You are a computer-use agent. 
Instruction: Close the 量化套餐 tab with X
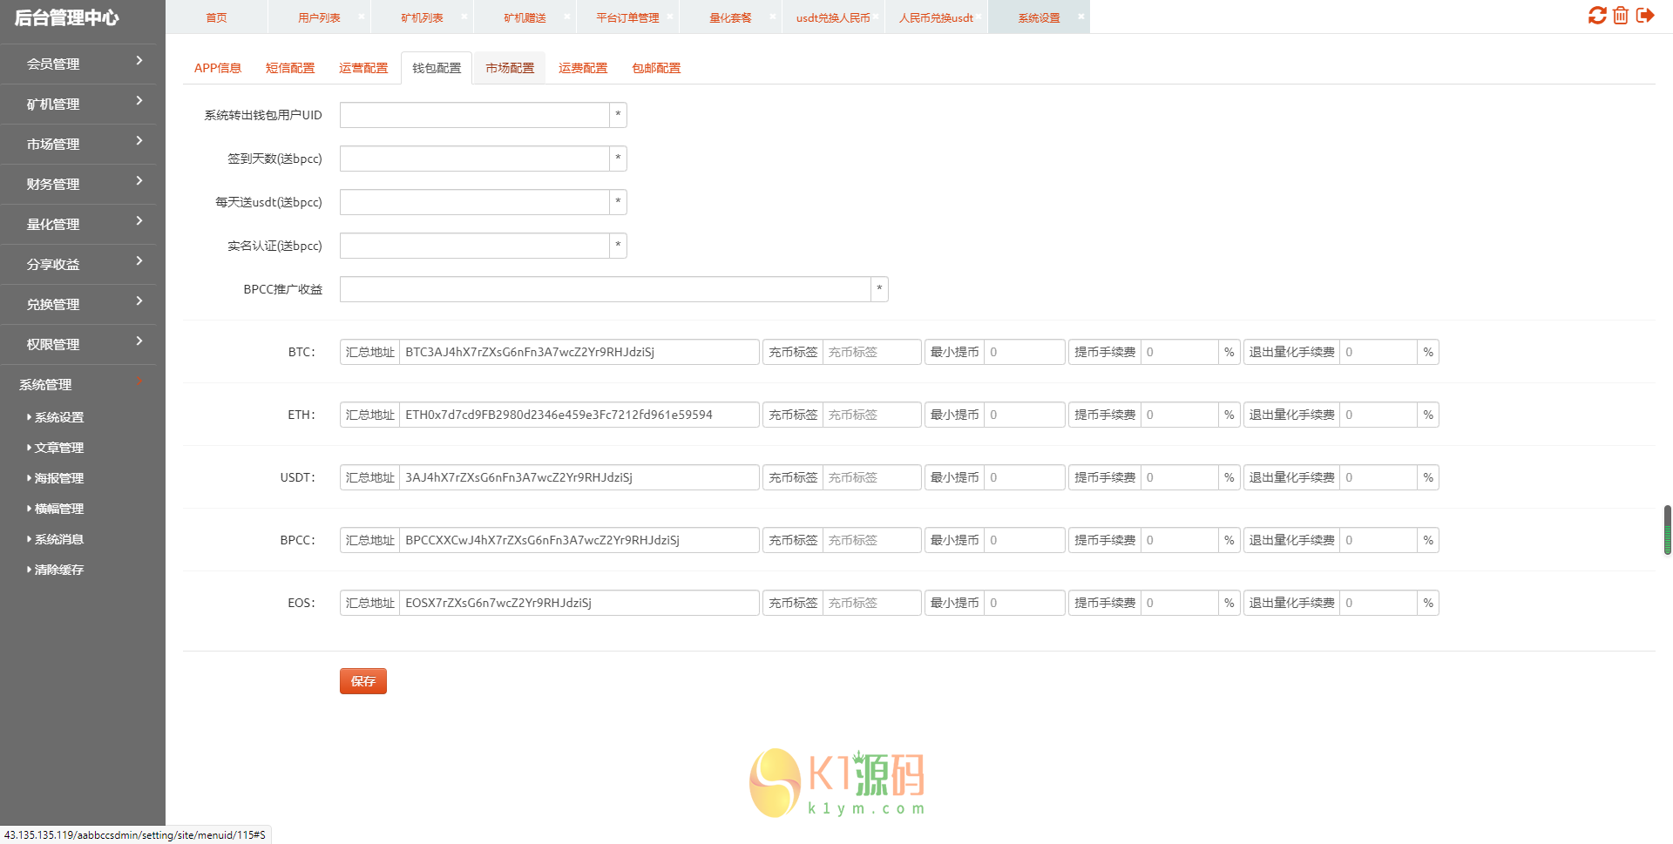(x=773, y=17)
